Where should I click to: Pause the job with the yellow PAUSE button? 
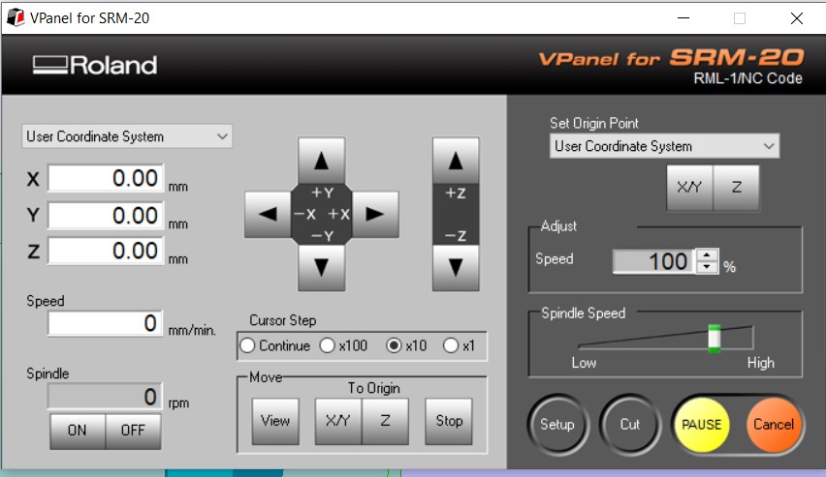coord(702,425)
